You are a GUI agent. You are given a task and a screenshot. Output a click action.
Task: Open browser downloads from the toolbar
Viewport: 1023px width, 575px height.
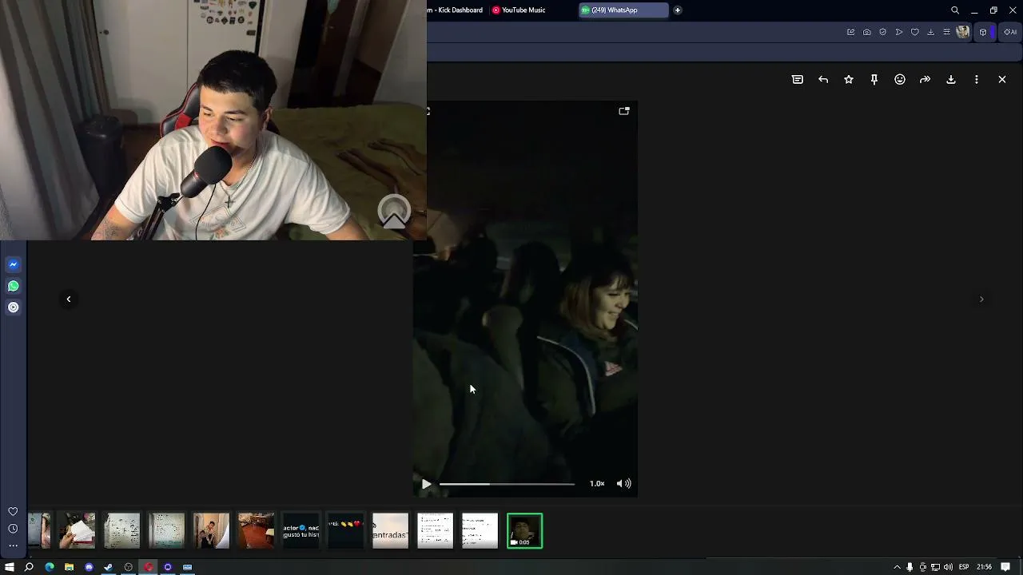point(931,32)
